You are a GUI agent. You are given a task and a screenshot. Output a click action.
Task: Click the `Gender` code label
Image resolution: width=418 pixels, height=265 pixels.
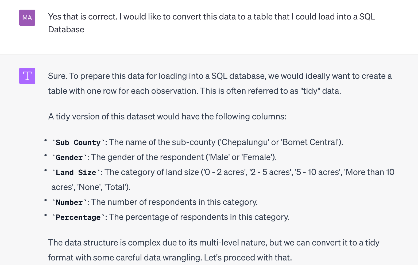(69, 157)
